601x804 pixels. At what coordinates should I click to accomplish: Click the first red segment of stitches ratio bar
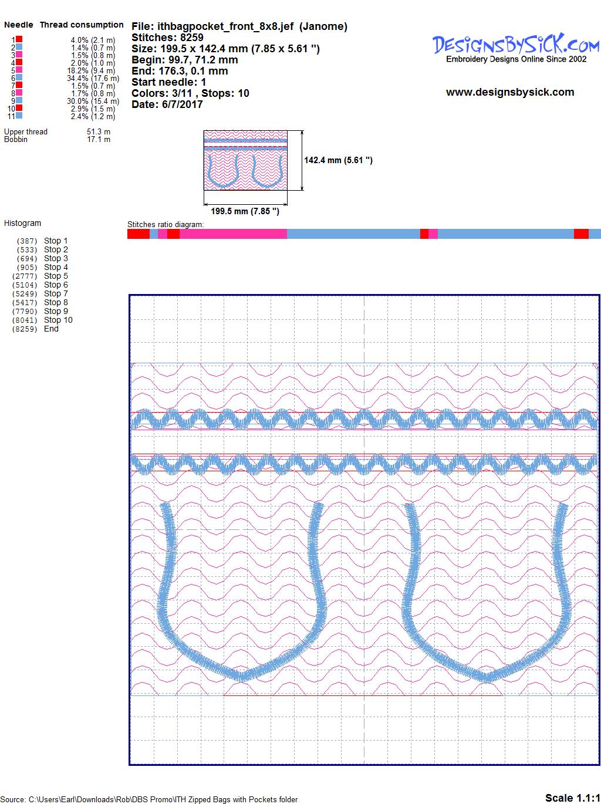pyautogui.click(x=139, y=234)
